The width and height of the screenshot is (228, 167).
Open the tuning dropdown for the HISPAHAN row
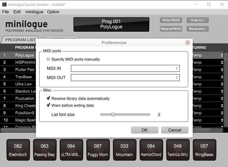pyautogui.click(x=222, y=63)
